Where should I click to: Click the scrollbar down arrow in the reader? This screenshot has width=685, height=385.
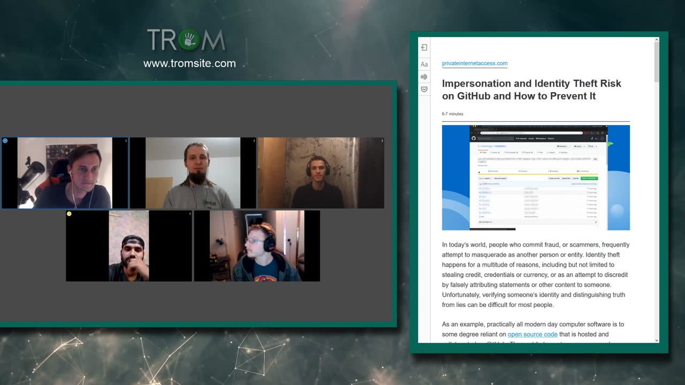tap(657, 340)
